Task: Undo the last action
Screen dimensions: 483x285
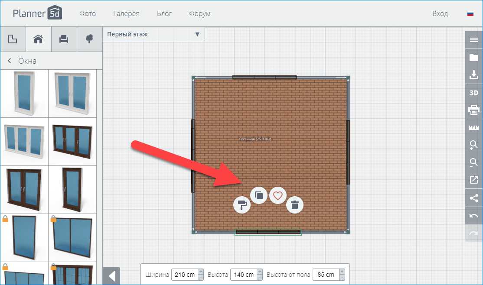Action: (473, 215)
